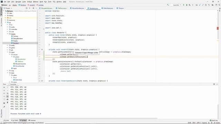The image size is (221, 124).
Task: Select EditorState in project tree
Action: [x=18, y=80]
